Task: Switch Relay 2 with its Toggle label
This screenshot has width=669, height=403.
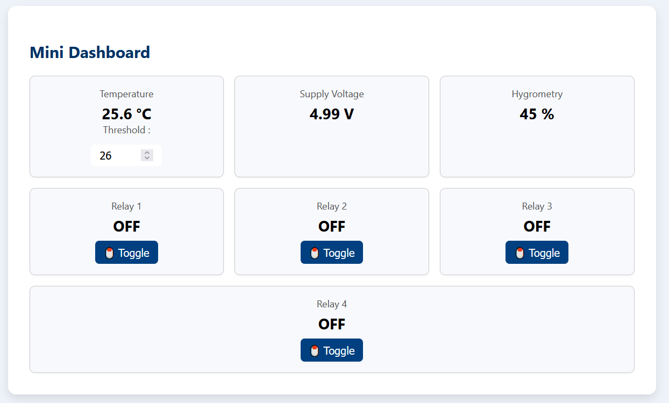Action: [339, 253]
